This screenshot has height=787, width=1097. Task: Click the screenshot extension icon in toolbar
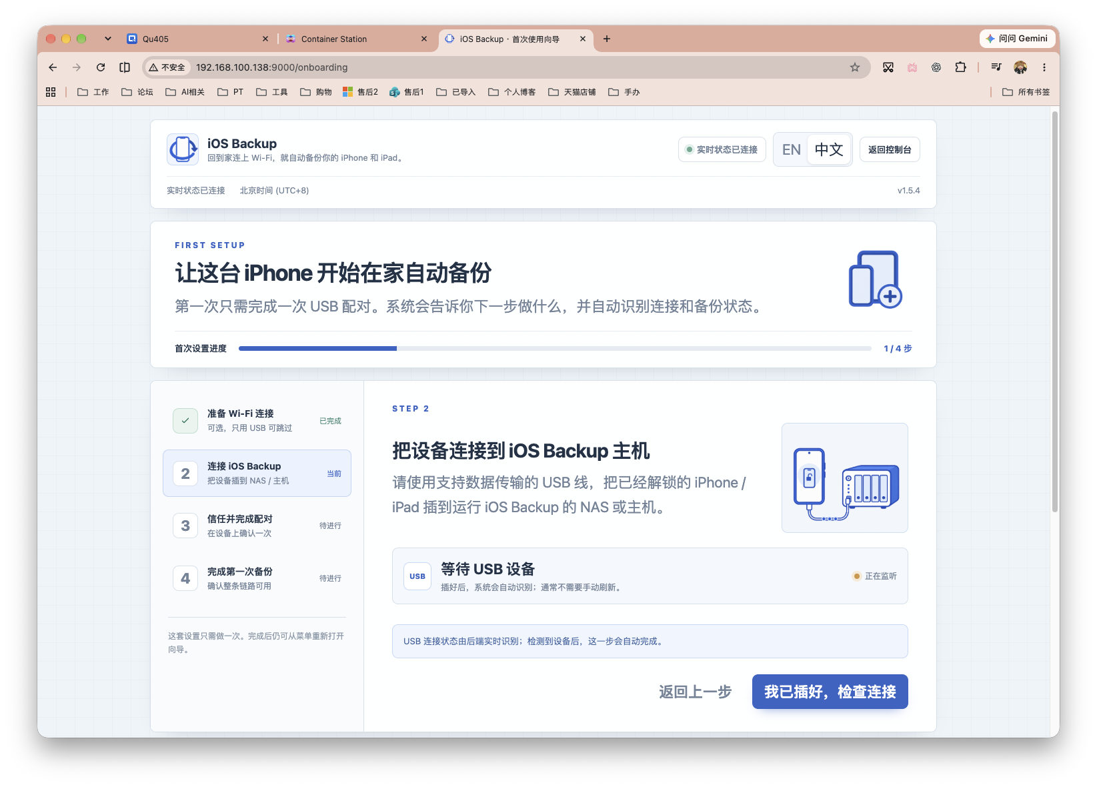(x=888, y=67)
